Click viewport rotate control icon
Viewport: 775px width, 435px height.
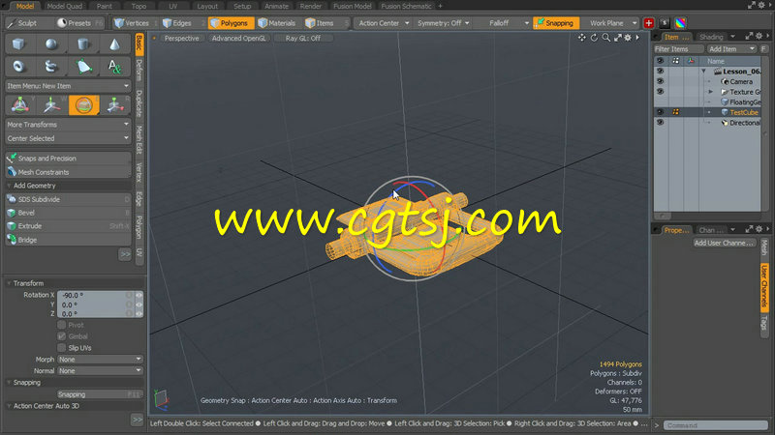(x=594, y=38)
